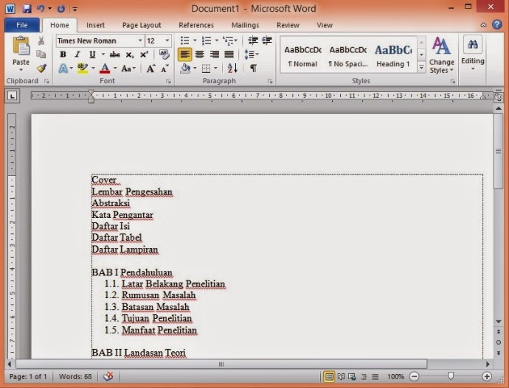Apply paragraph shading with paint bucket
Viewport: 509px width, 388px height.
tap(186, 68)
